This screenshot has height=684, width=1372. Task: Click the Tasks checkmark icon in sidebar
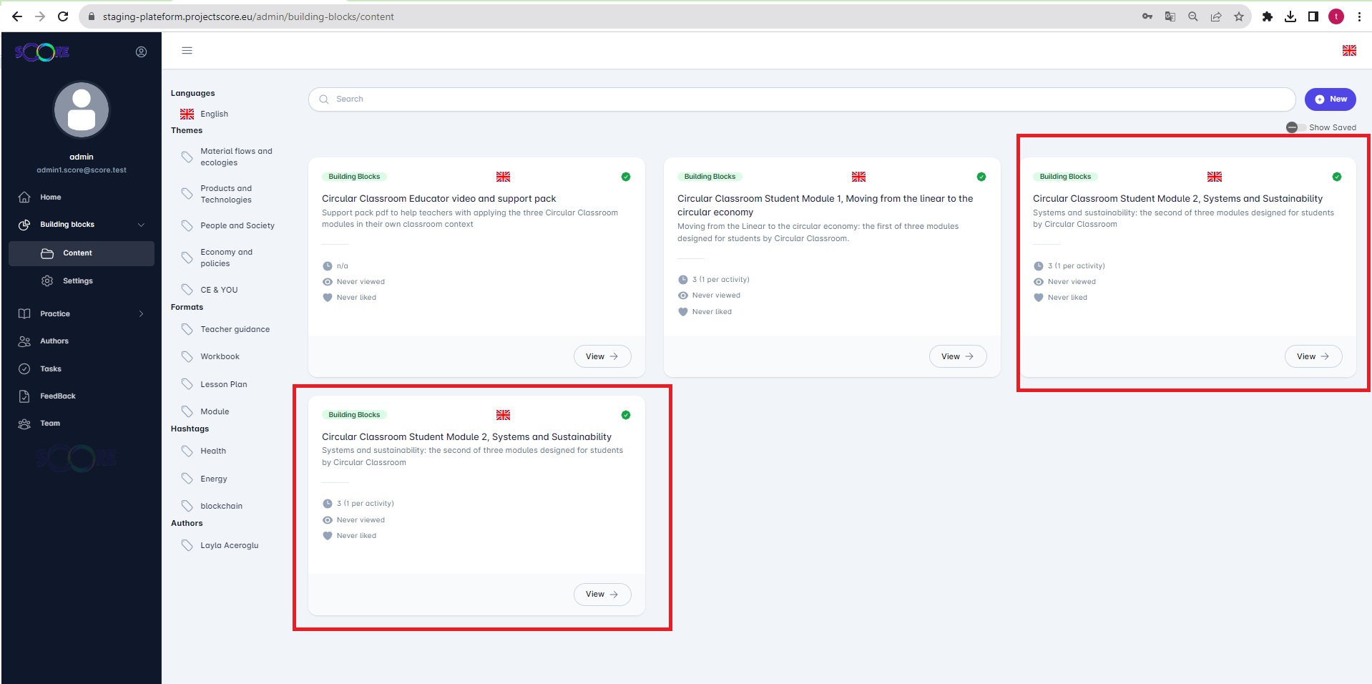coord(24,369)
